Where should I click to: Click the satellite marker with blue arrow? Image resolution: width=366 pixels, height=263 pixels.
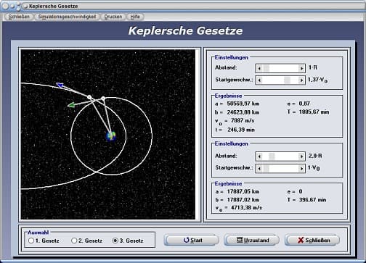(x=89, y=97)
